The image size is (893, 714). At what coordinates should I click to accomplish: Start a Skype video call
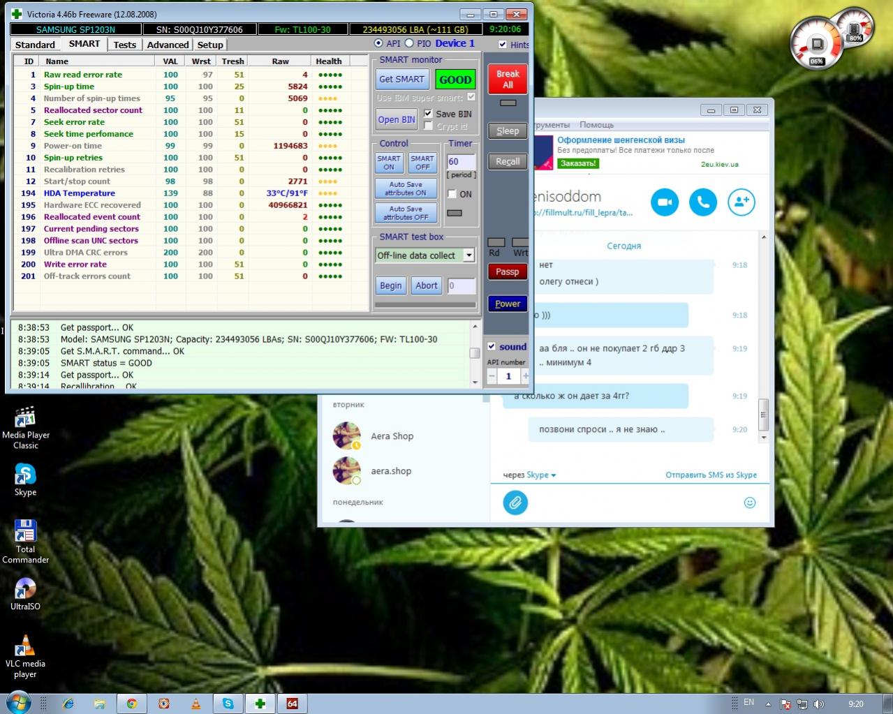(x=665, y=202)
